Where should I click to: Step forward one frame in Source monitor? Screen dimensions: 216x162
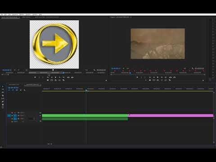point(59,77)
